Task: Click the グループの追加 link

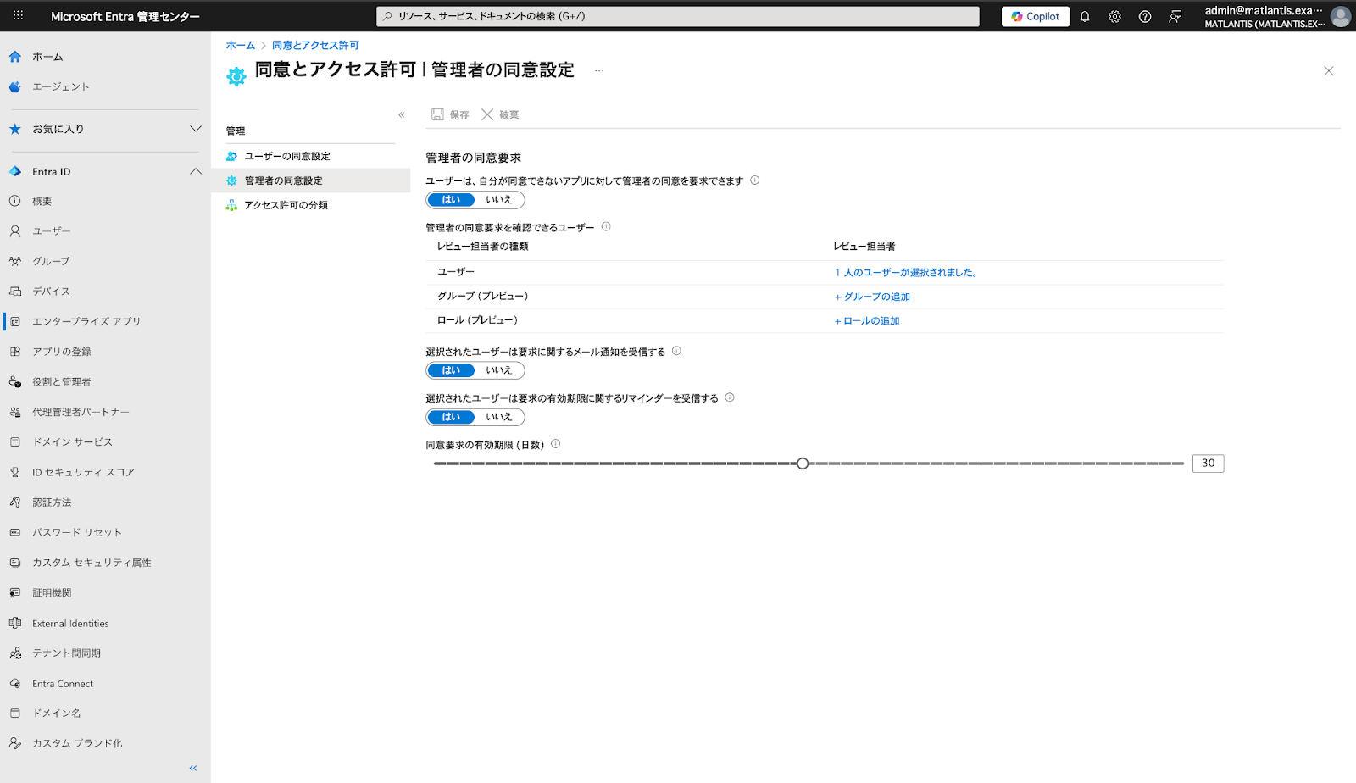Action: [872, 297]
